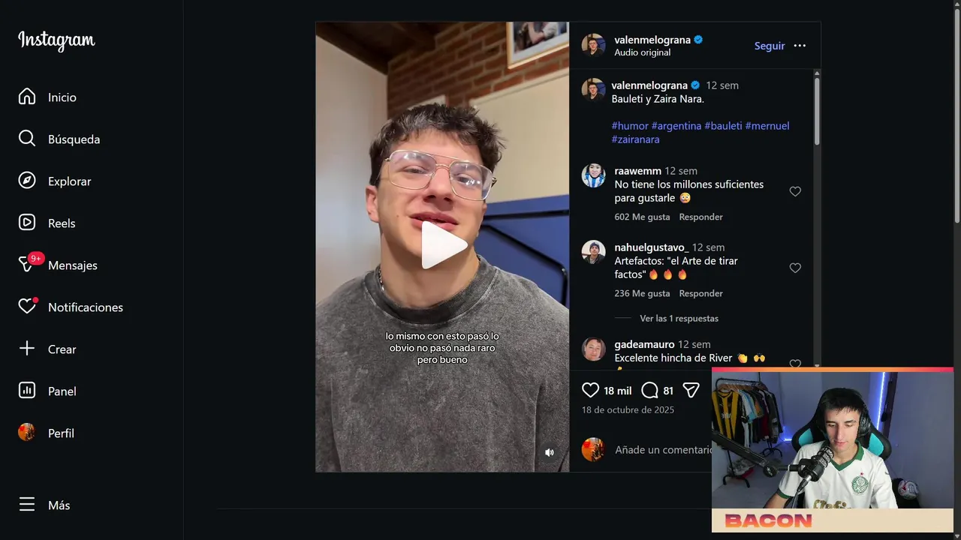Open Mensajes with the 9+ badge
The height and width of the screenshot is (540, 961).
click(x=59, y=265)
